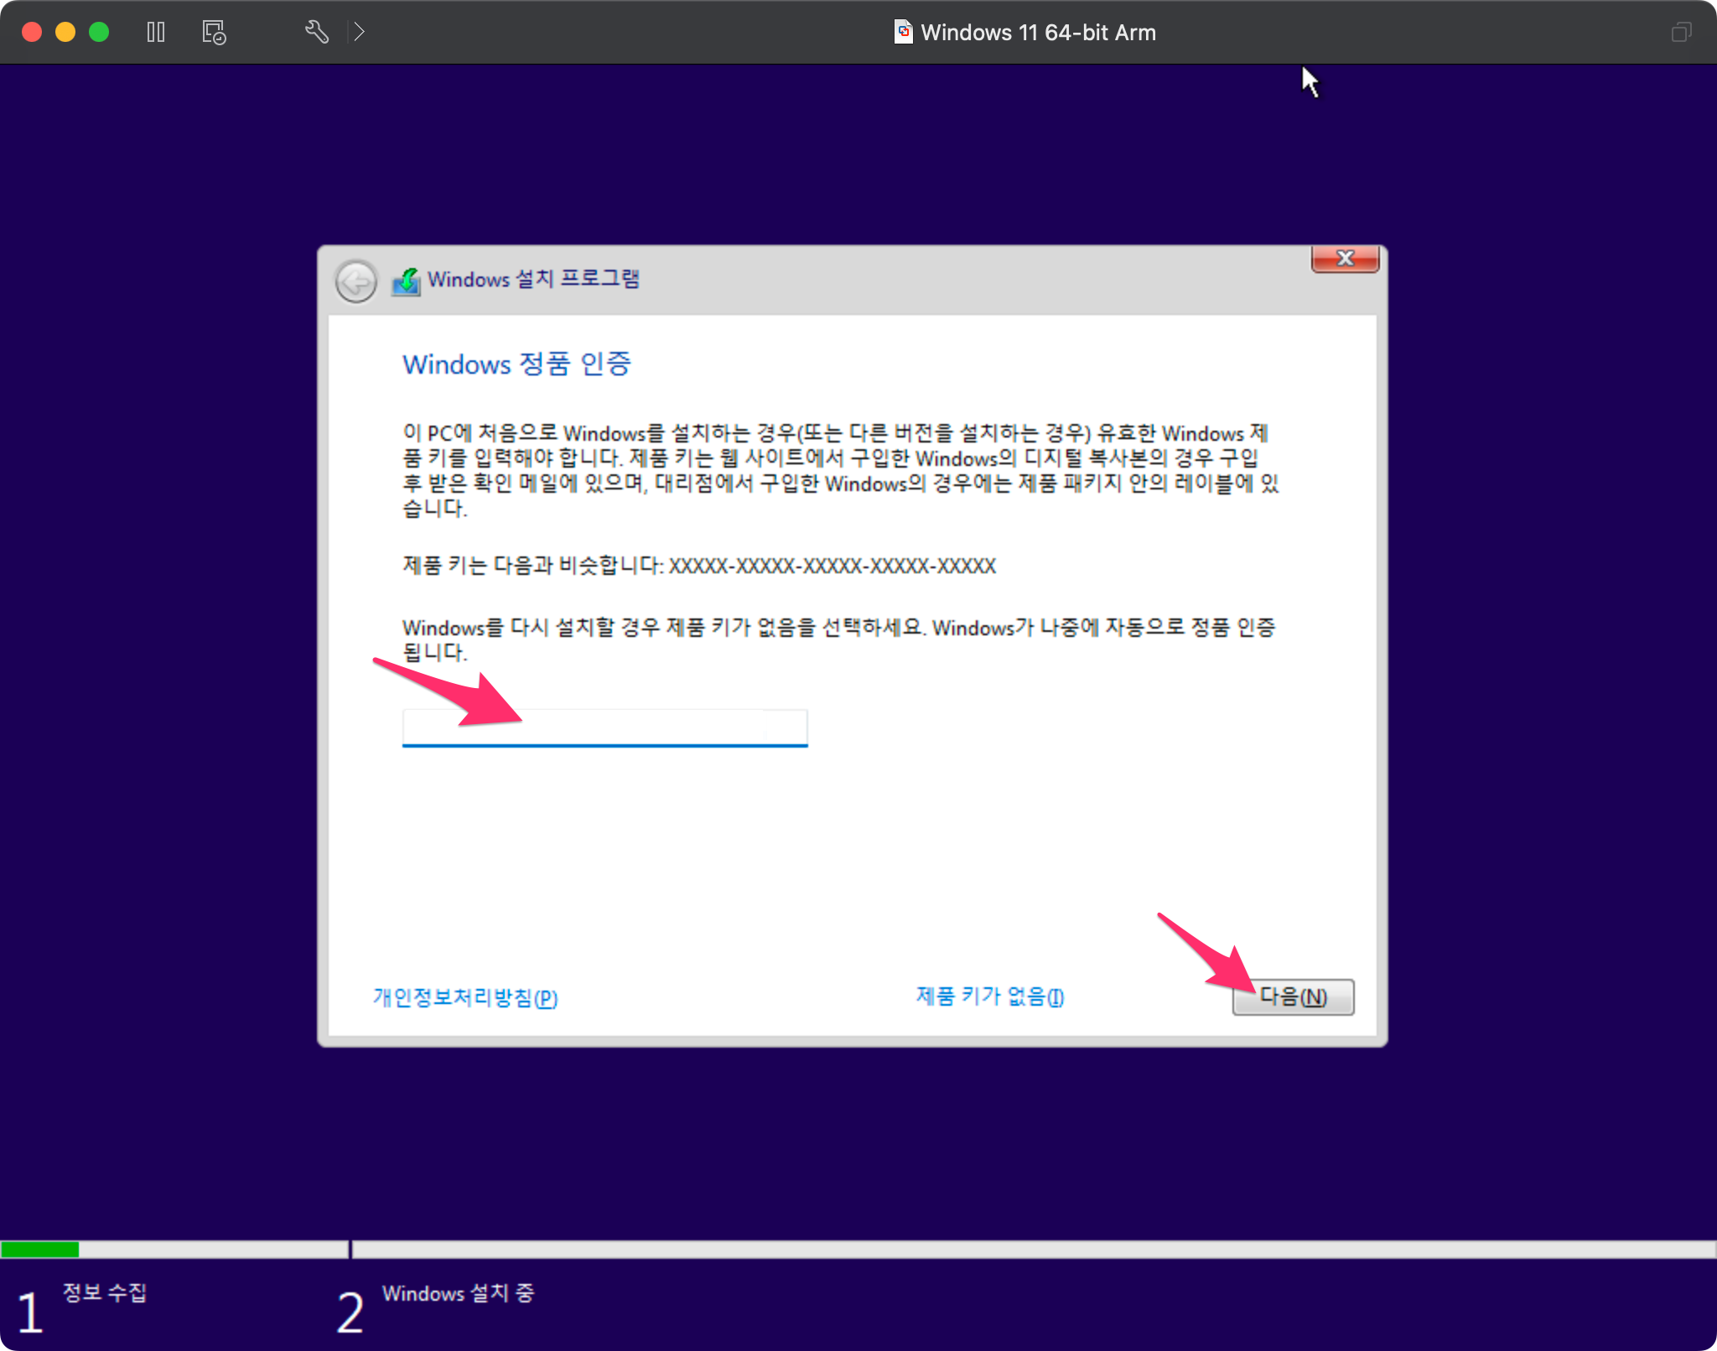Click the Windows setup program icon

point(406,281)
